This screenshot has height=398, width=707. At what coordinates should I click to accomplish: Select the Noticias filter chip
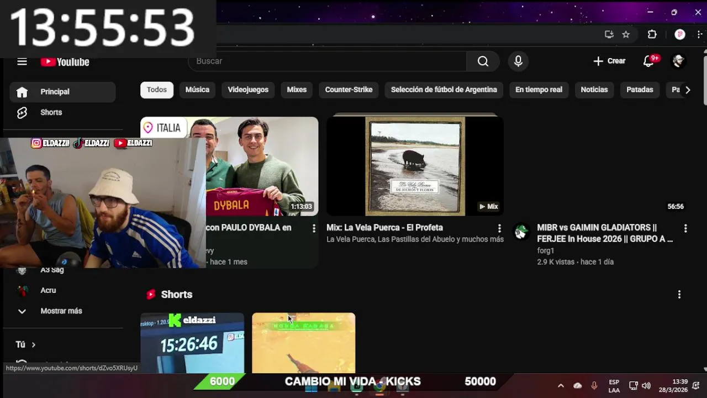point(594,90)
